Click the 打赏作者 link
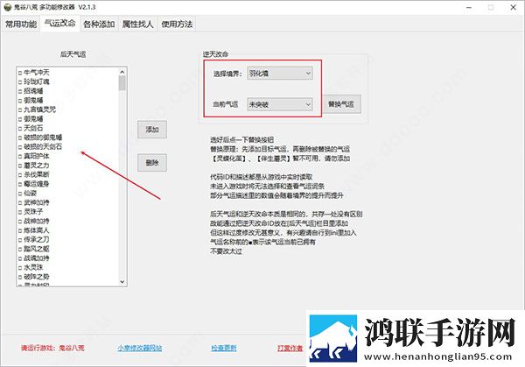The image size is (525, 367). [290, 348]
